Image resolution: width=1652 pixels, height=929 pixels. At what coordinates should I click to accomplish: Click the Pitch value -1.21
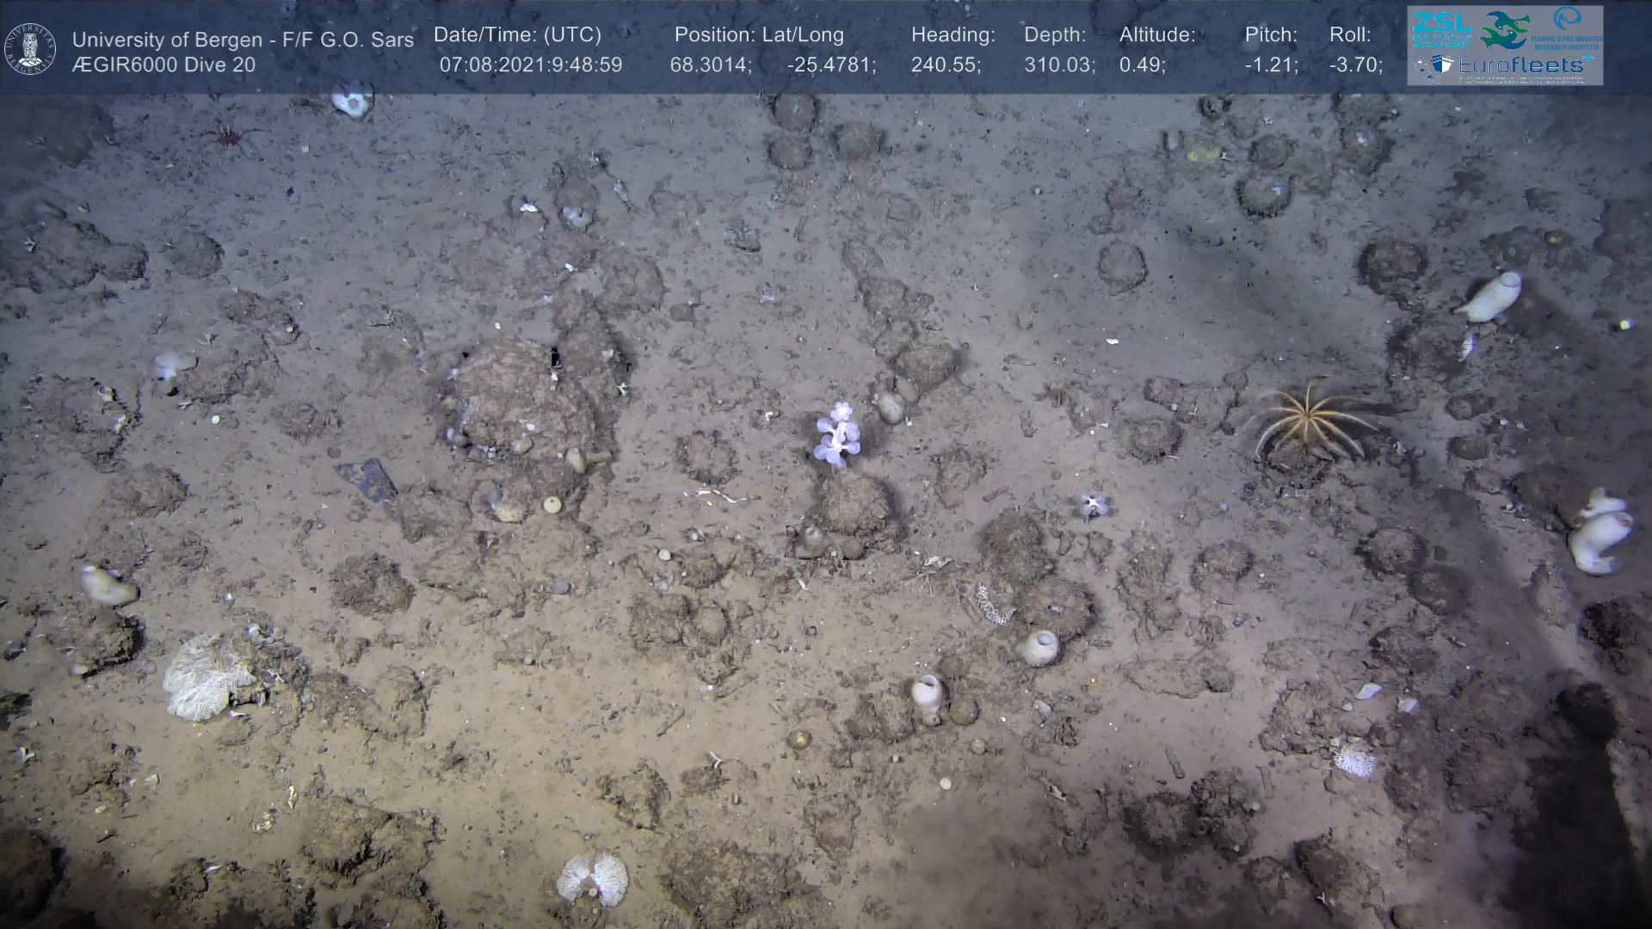pos(1271,65)
